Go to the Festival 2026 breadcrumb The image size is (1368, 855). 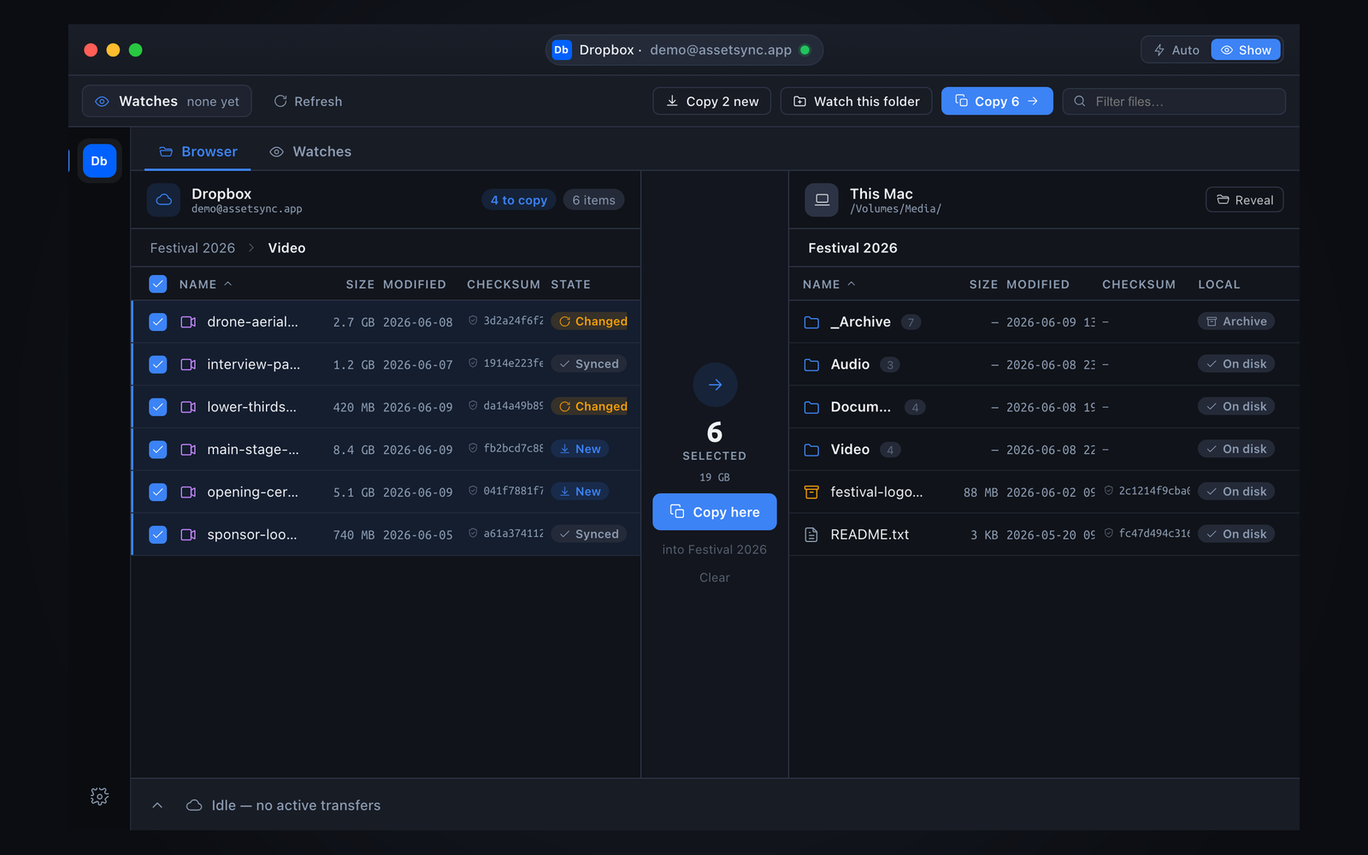pyautogui.click(x=192, y=248)
